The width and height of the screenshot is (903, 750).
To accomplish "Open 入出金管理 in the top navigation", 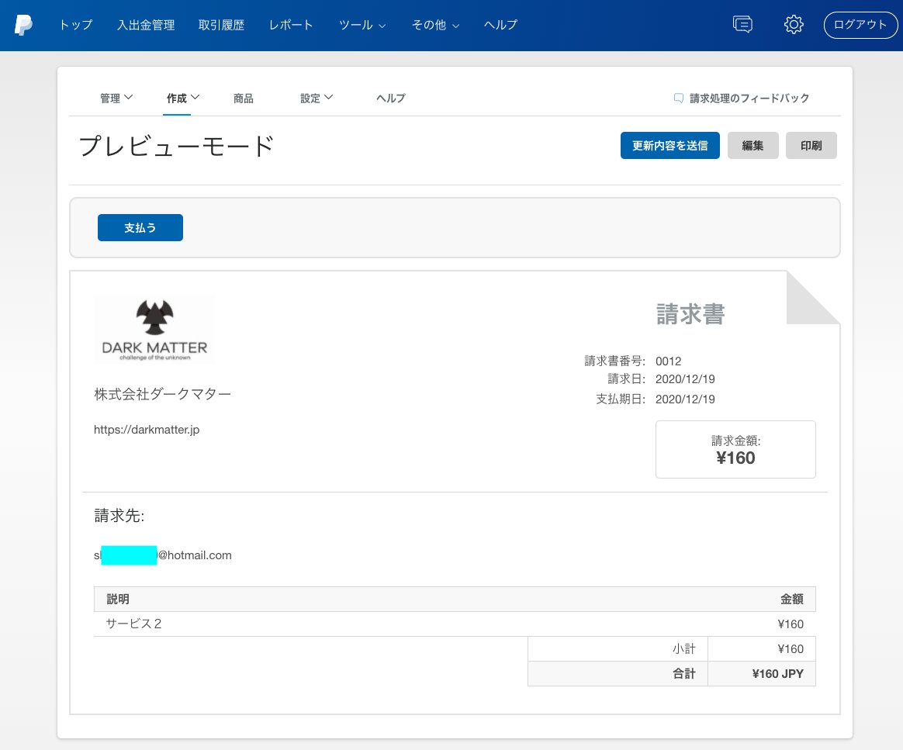I will [x=146, y=25].
